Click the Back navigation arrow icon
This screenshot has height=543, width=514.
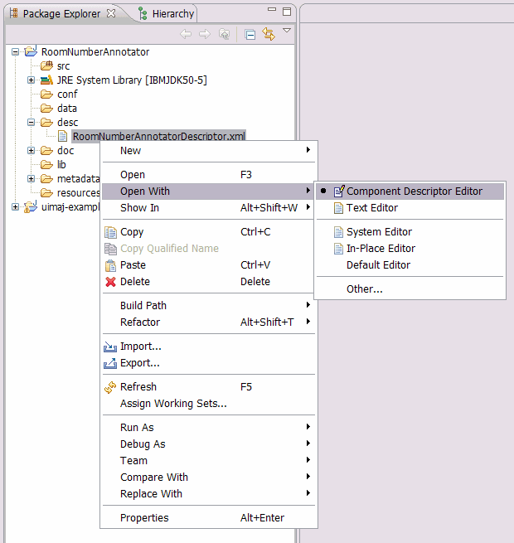pos(186,34)
